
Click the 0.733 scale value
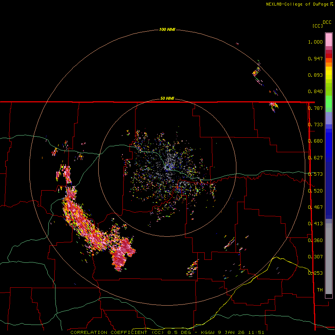point(315,125)
